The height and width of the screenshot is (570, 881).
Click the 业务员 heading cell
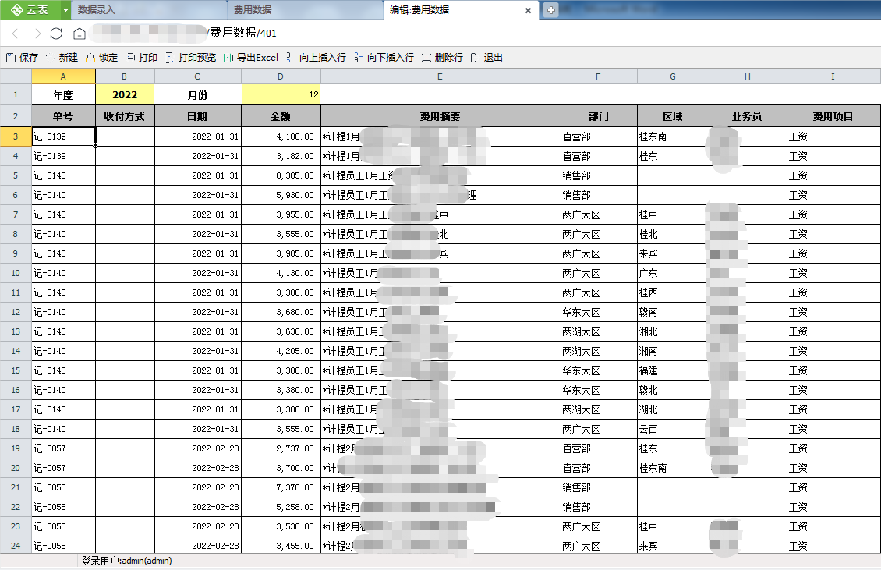pos(748,116)
